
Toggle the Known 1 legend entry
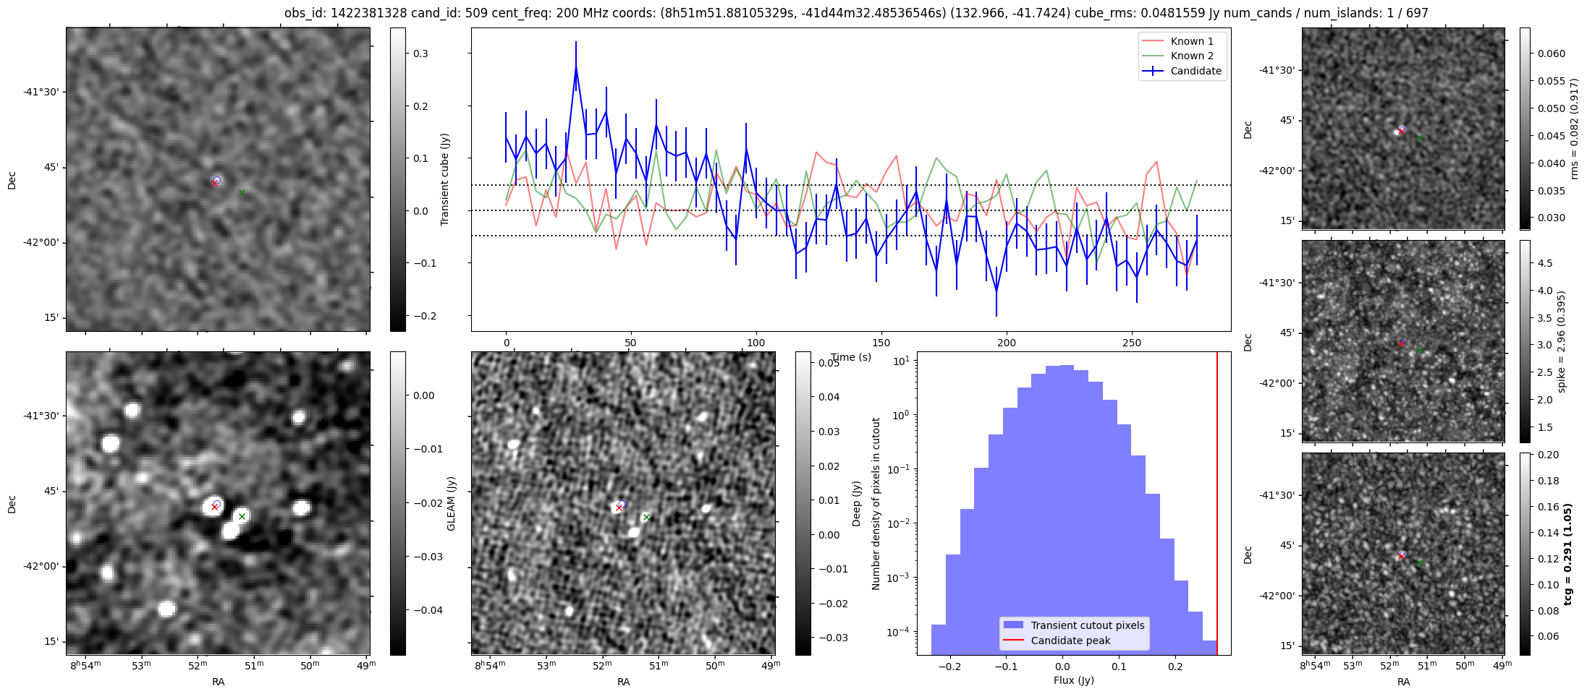1191,41
